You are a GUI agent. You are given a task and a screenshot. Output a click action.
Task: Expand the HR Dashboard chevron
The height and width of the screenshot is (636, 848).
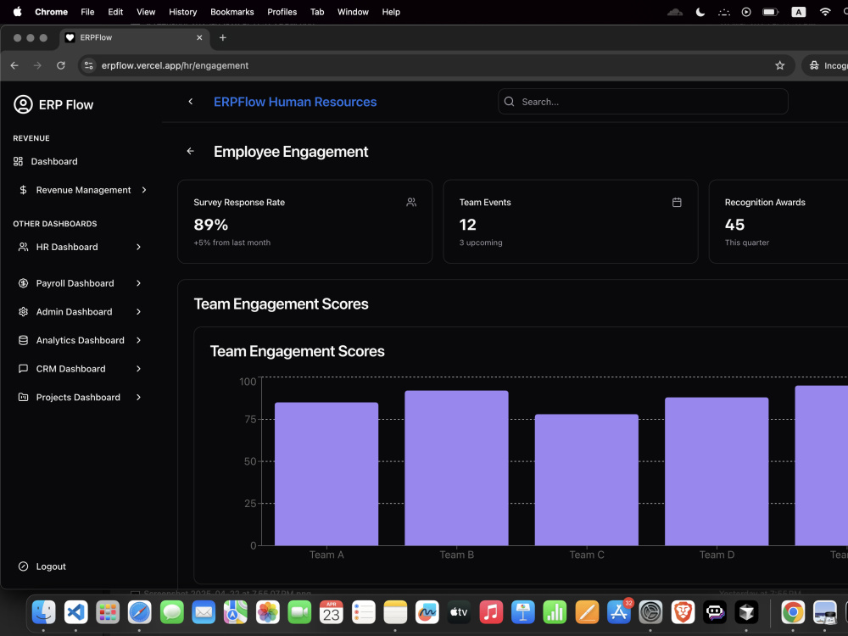(x=138, y=247)
